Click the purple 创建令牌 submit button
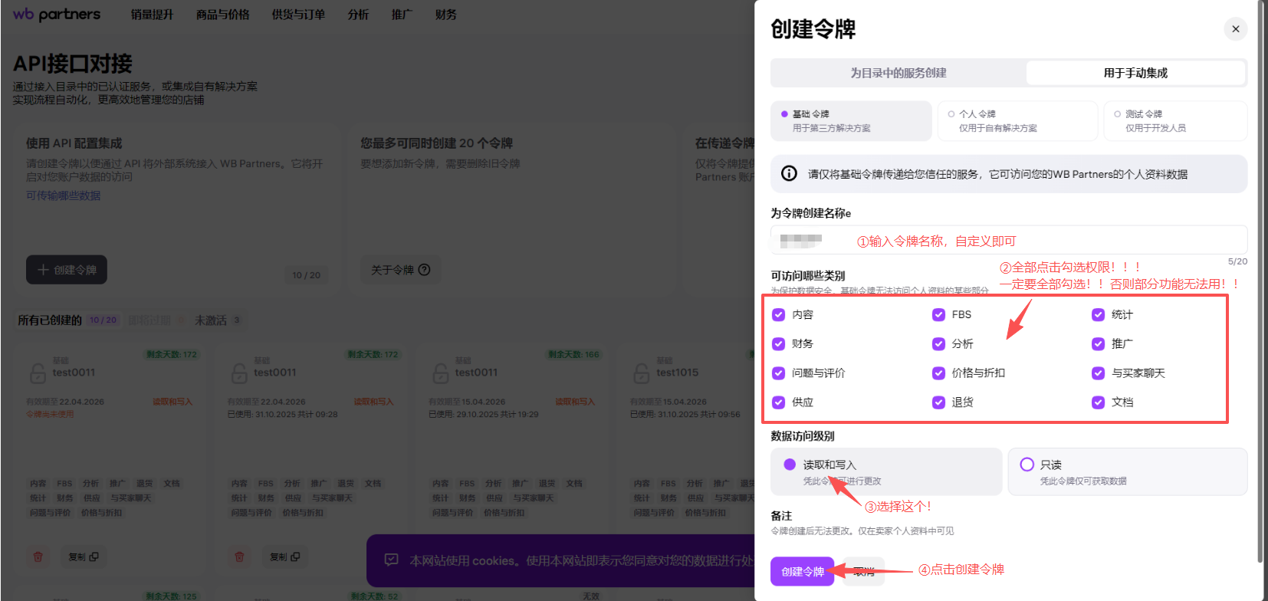Image resolution: width=1268 pixels, height=601 pixels. [x=802, y=571]
